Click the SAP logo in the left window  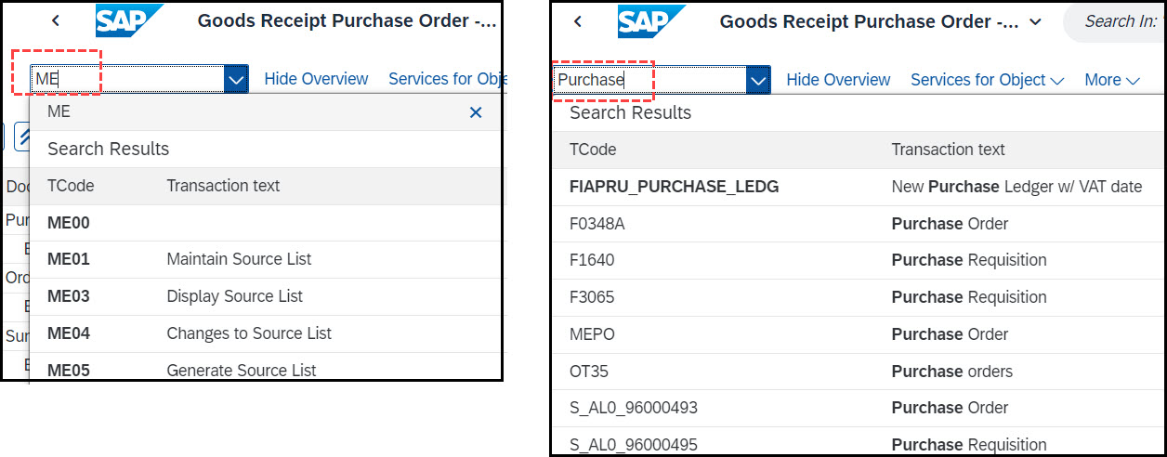click(129, 20)
